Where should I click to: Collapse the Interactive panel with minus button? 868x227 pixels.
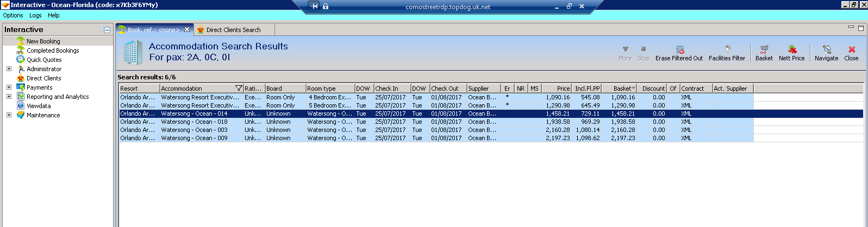click(107, 30)
